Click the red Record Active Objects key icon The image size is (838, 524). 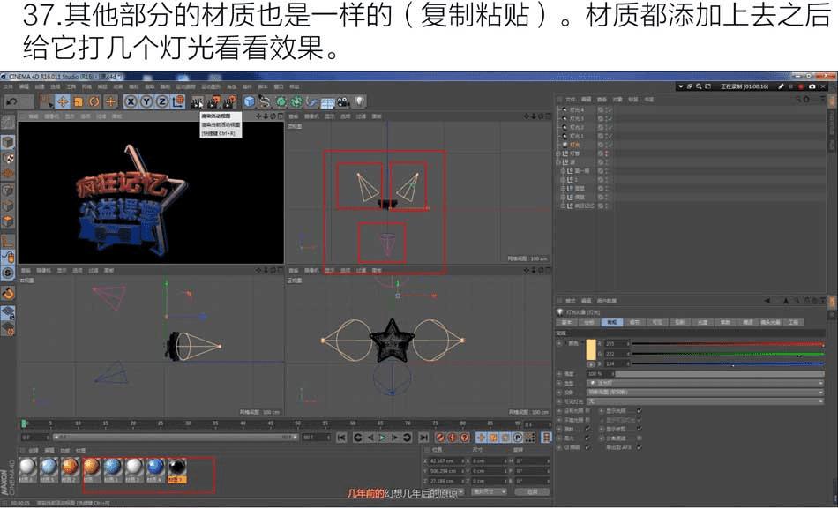click(x=440, y=438)
